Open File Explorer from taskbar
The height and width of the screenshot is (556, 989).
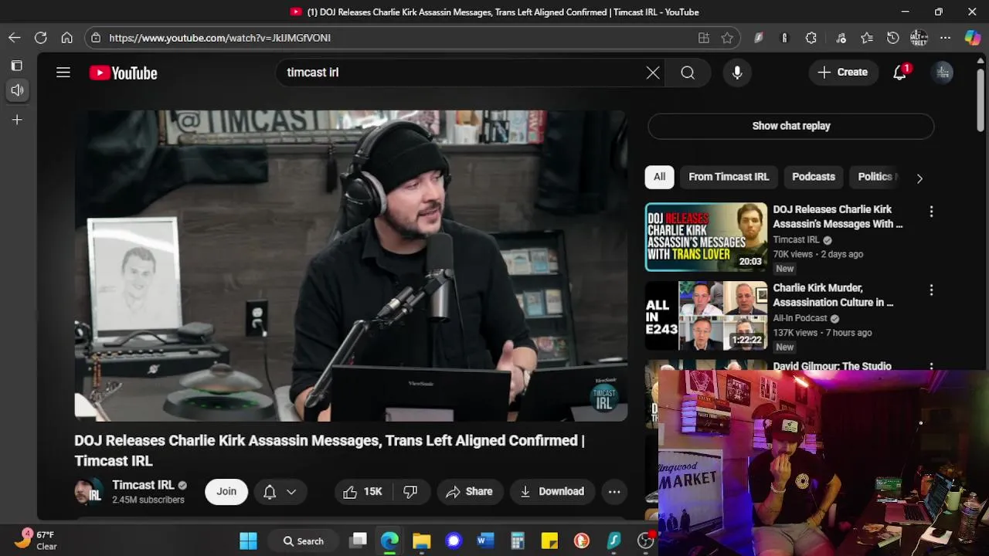click(x=421, y=541)
